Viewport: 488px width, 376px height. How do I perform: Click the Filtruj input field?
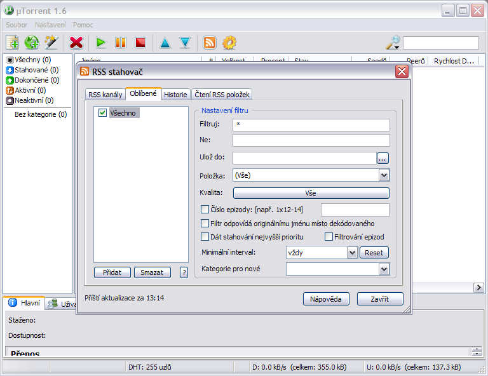click(311, 124)
